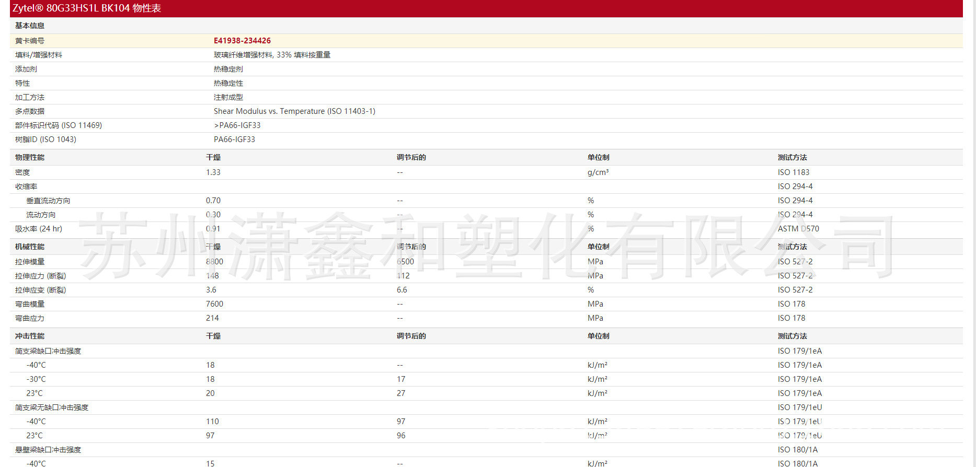Click the yellow card number E41938-234426
This screenshot has width=976, height=467.
pyautogui.click(x=242, y=41)
